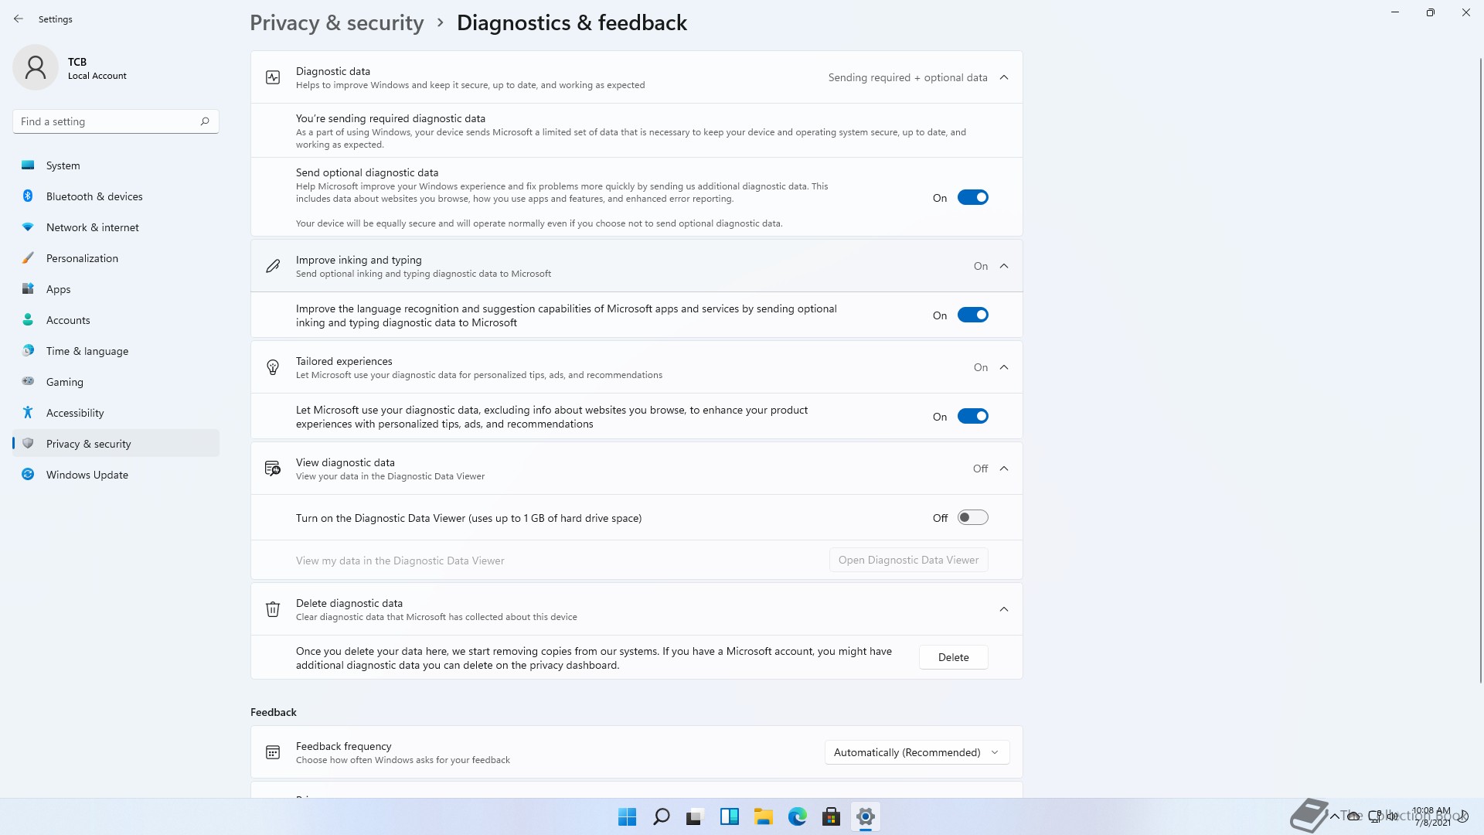Click the "Feedback" section heading
Viewport: 1484px width, 835px height.
click(x=274, y=712)
